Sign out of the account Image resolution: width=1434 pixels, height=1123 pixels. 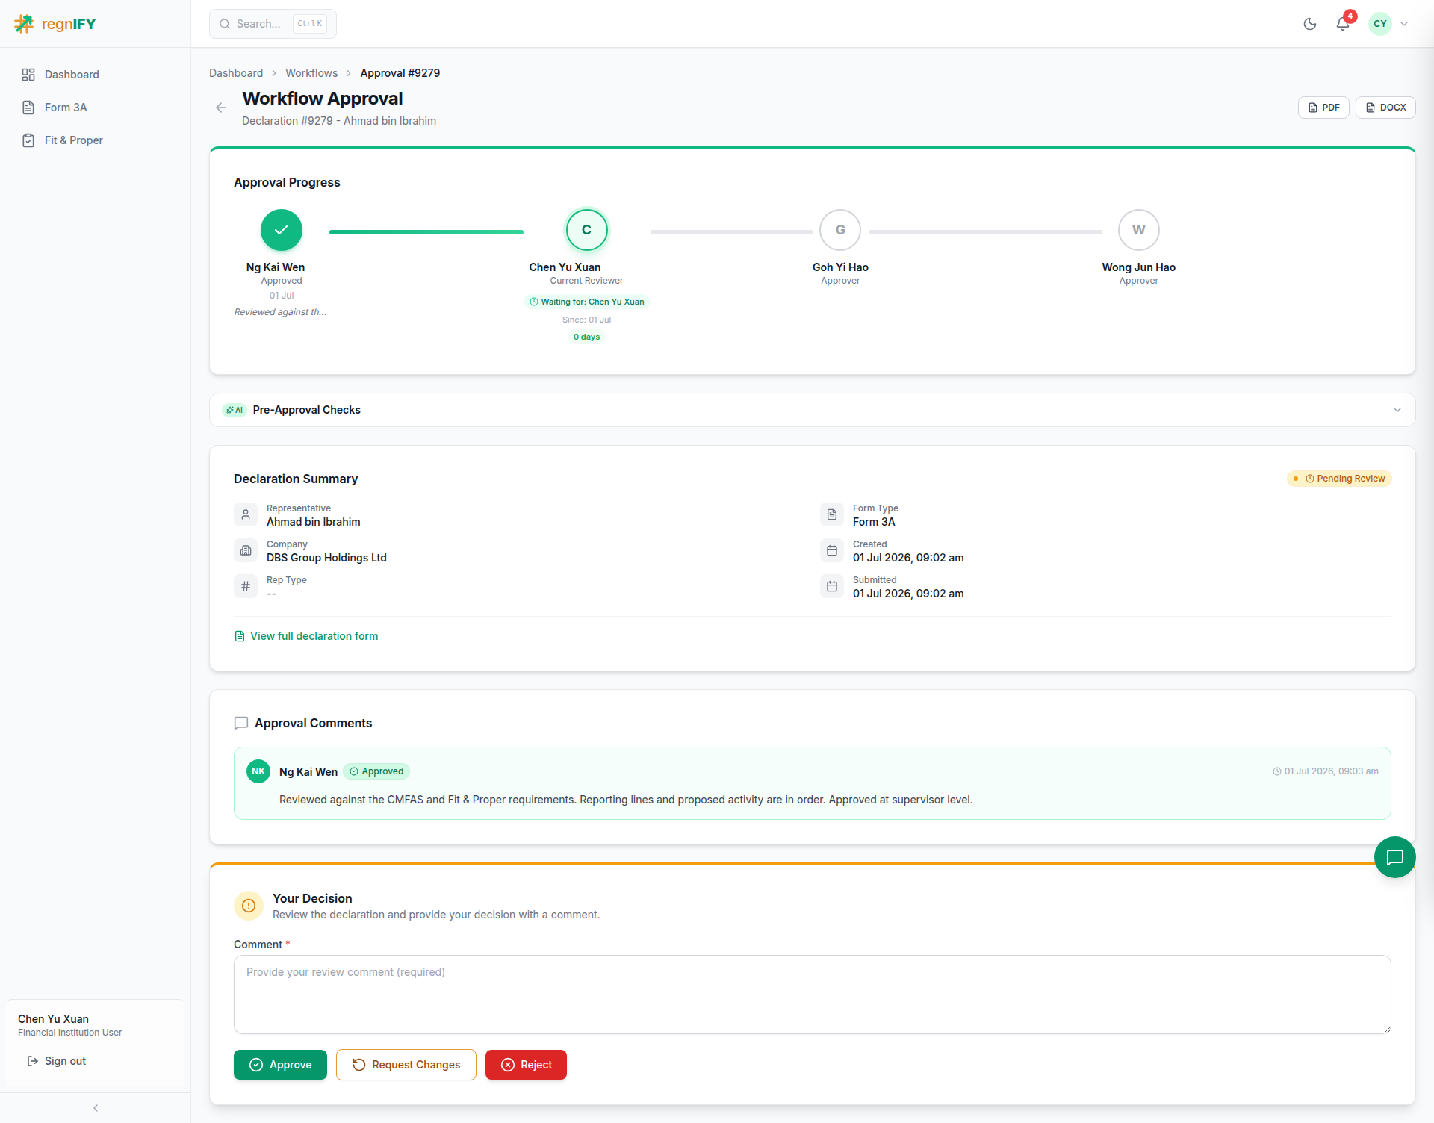click(x=57, y=1061)
